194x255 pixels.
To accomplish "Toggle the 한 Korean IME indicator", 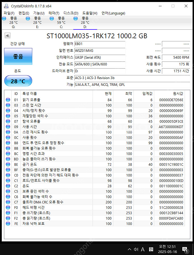I will pyautogui.click(x=151, y=249).
